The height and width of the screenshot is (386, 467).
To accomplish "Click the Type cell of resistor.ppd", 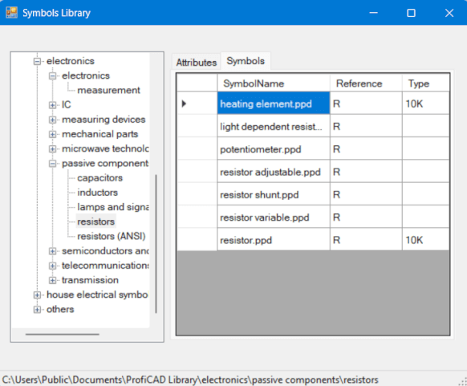I will (x=425, y=239).
